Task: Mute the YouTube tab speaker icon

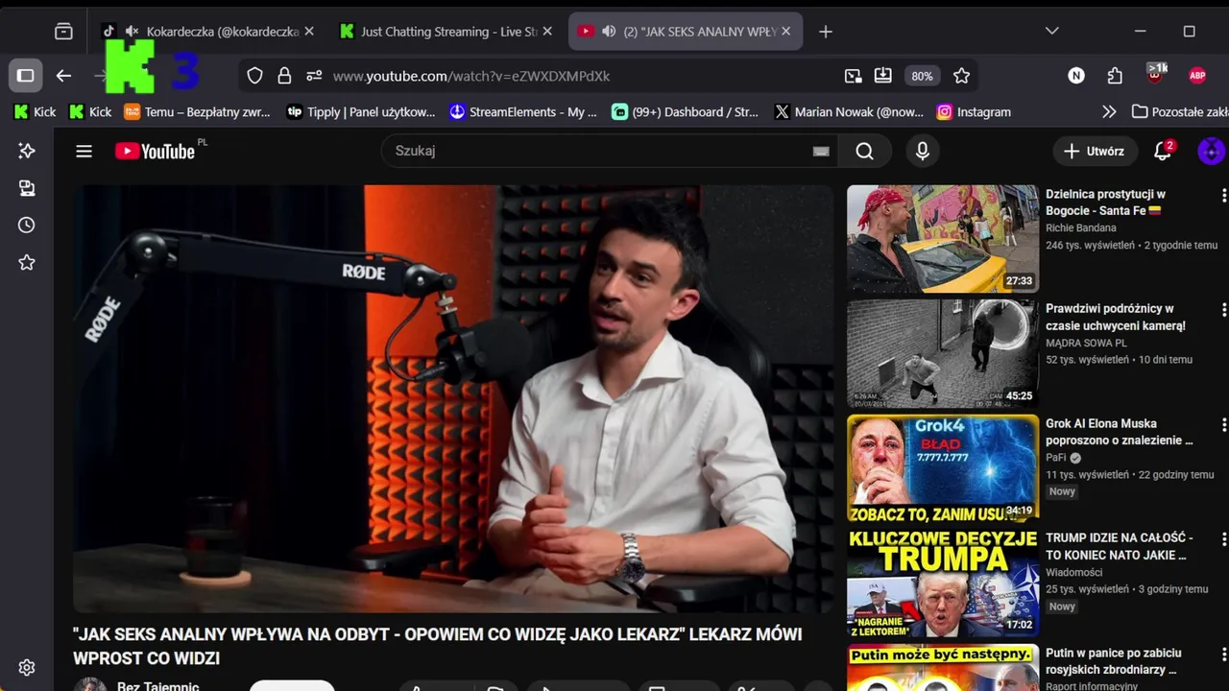Action: 609,32
